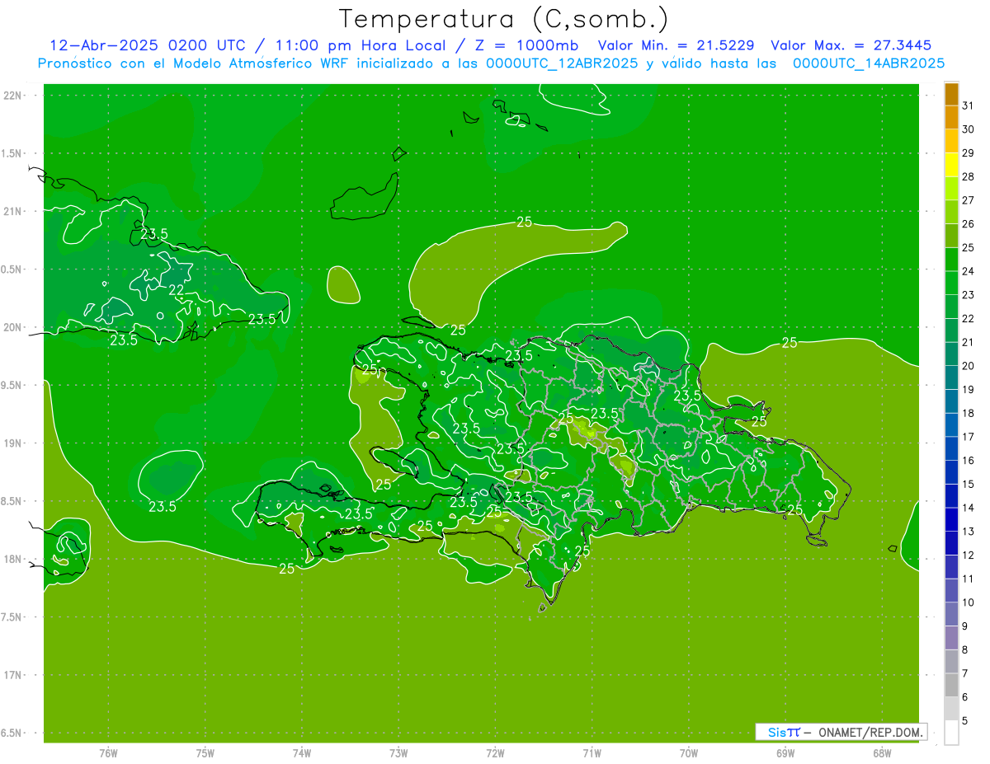Click the '69W' longitude axis label
Viewport: 990px width, 764px height.
(785, 752)
